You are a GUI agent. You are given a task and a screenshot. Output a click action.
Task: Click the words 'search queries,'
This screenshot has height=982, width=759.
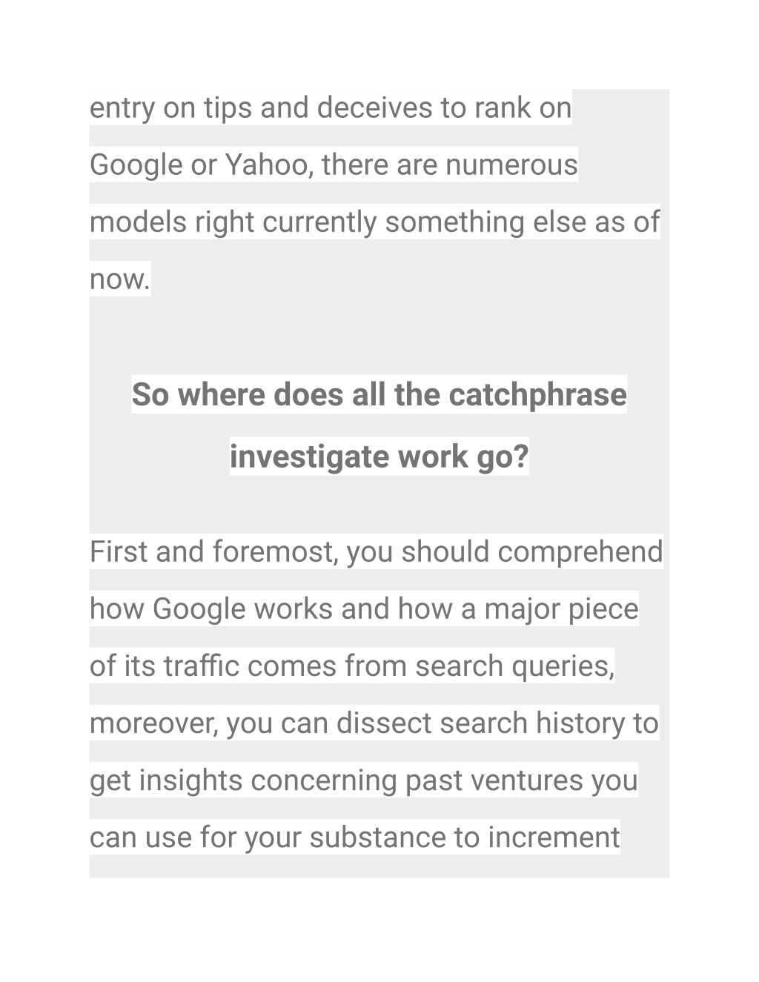point(514,666)
